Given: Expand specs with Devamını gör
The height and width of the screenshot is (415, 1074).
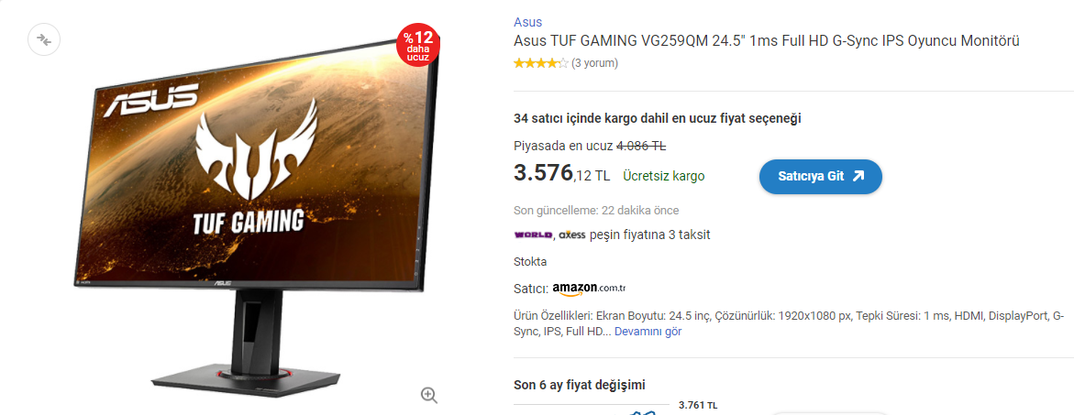Looking at the screenshot, I should point(648,332).
